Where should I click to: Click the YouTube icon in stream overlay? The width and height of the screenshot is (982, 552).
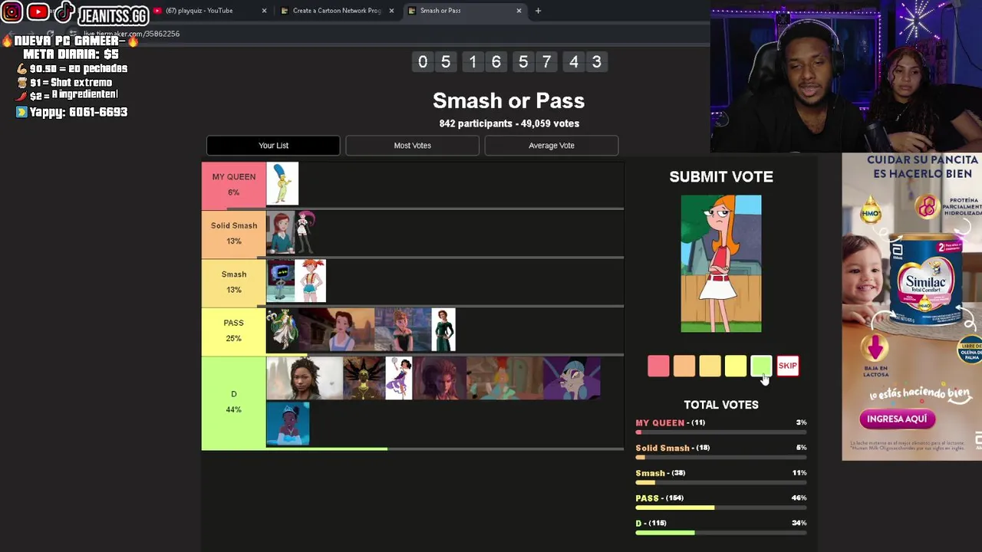[x=38, y=12]
